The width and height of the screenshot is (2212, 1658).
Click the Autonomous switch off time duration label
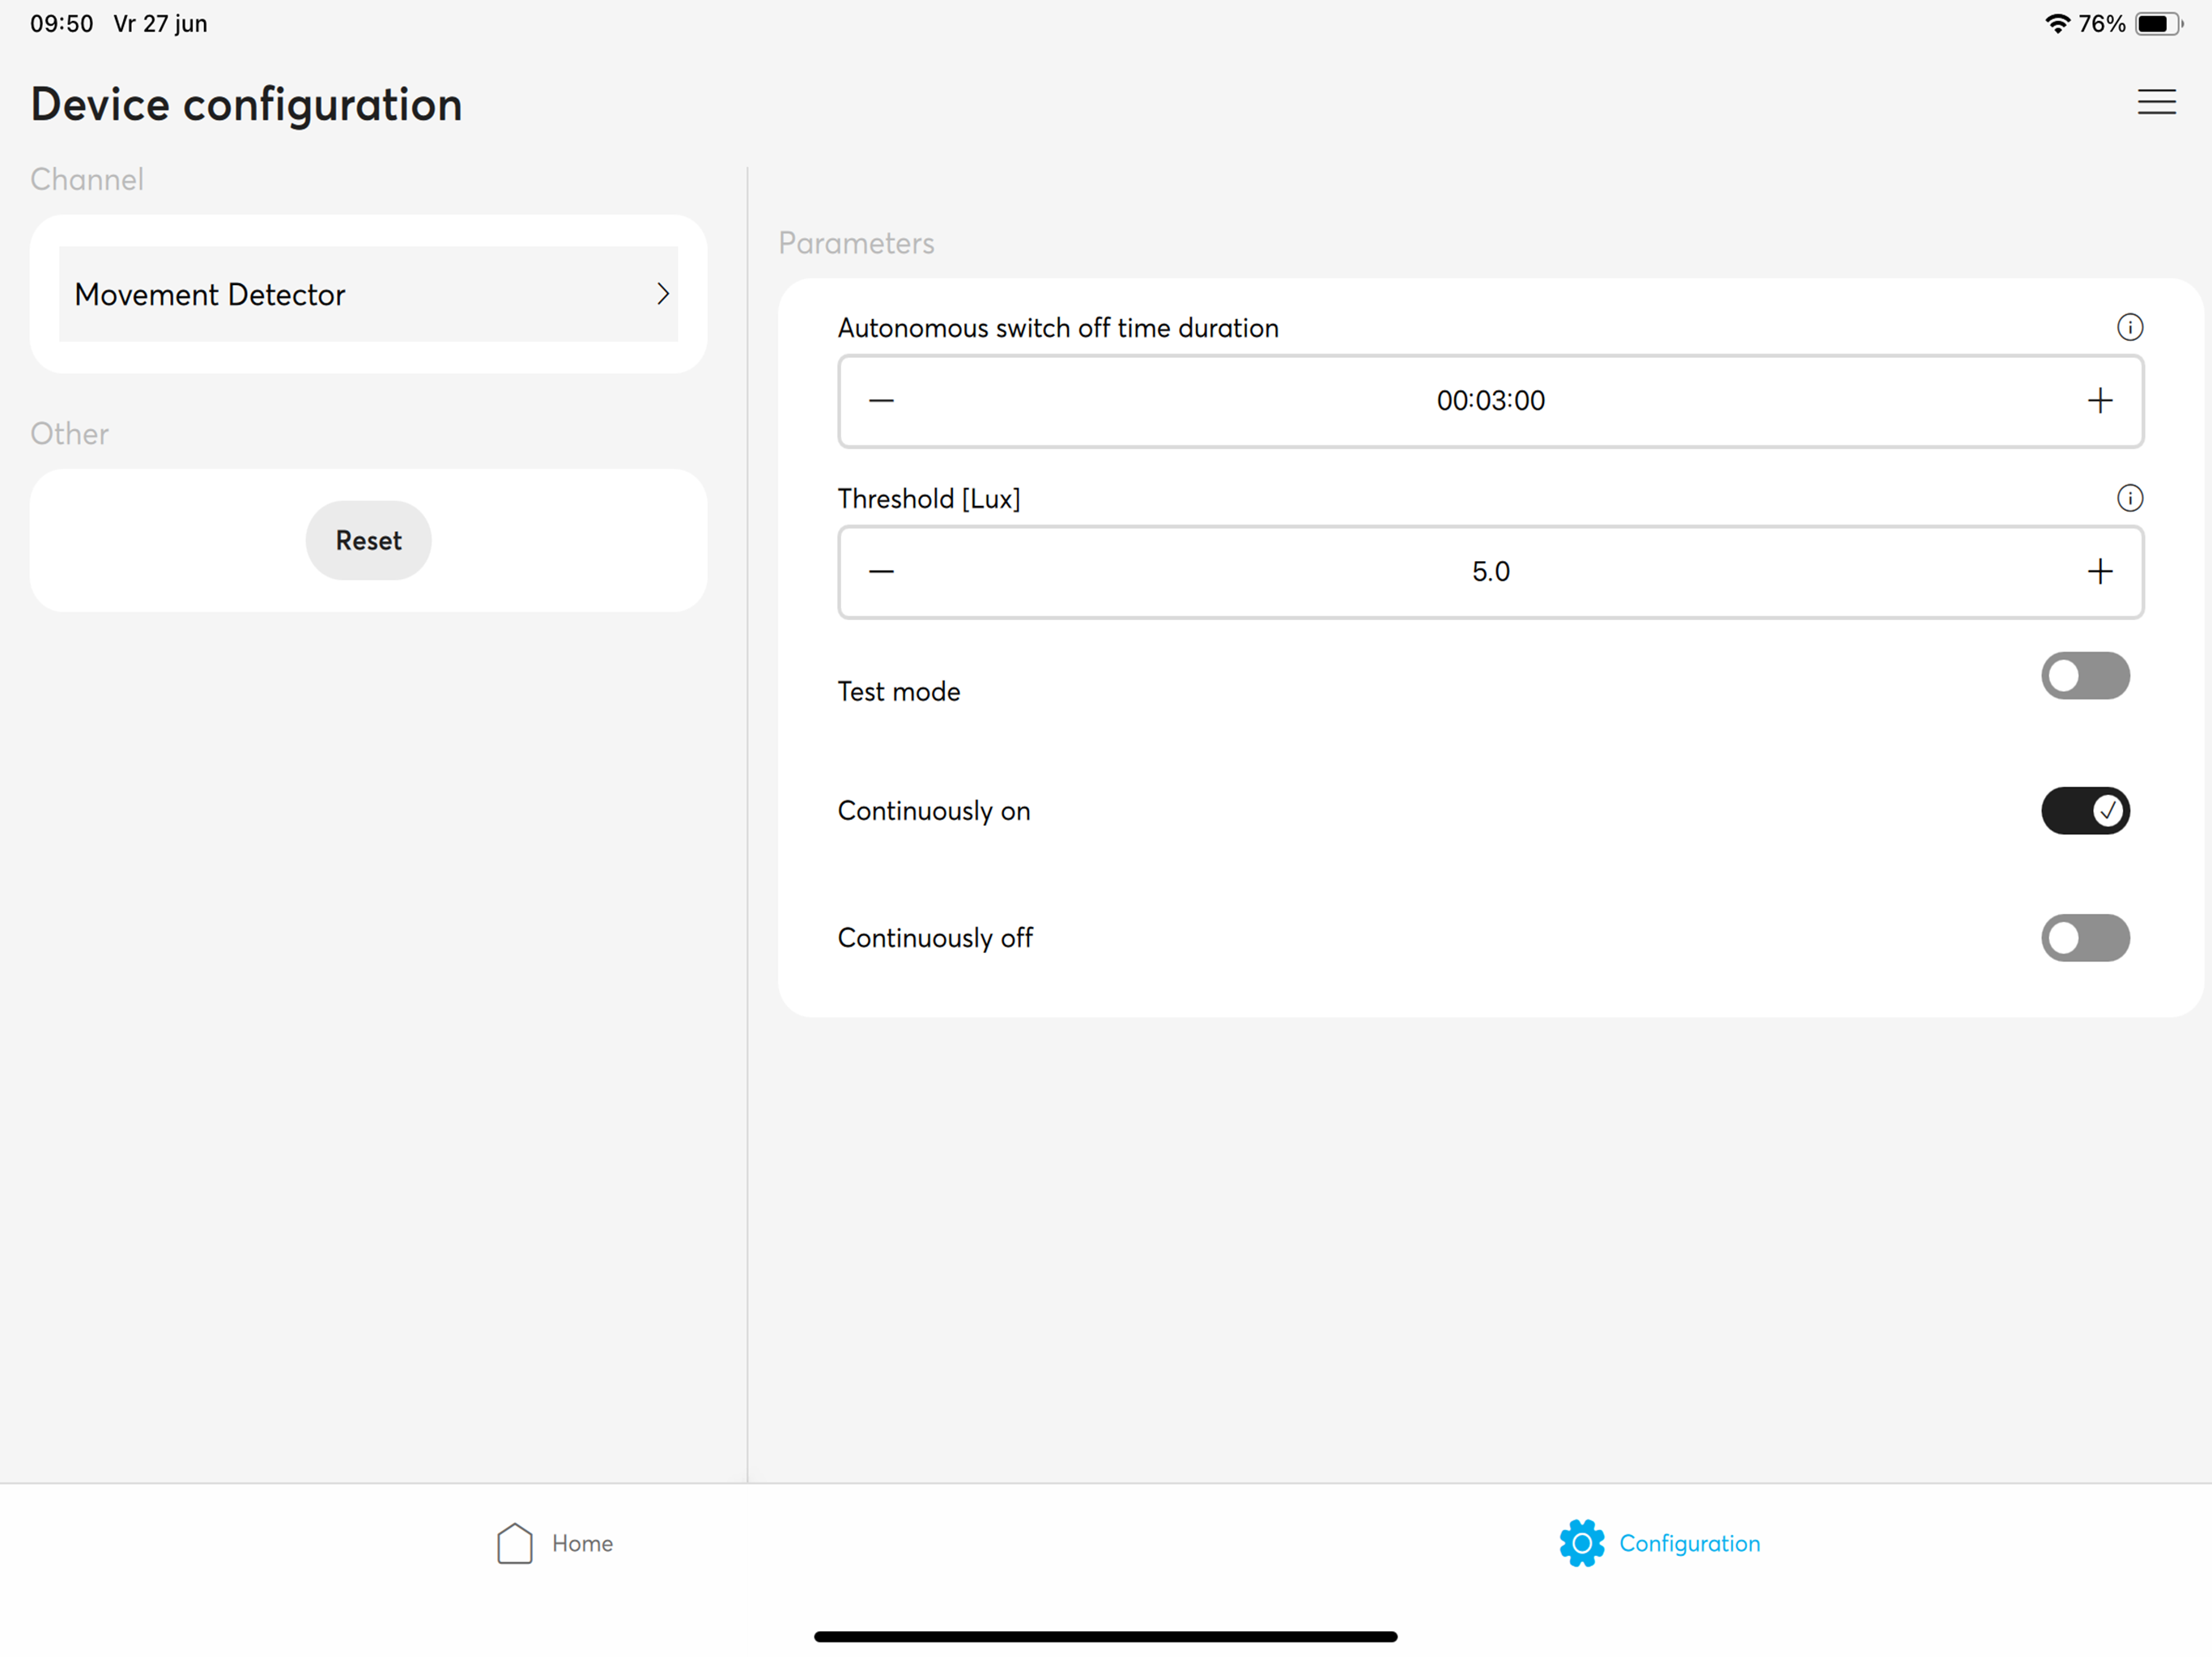(x=1057, y=328)
